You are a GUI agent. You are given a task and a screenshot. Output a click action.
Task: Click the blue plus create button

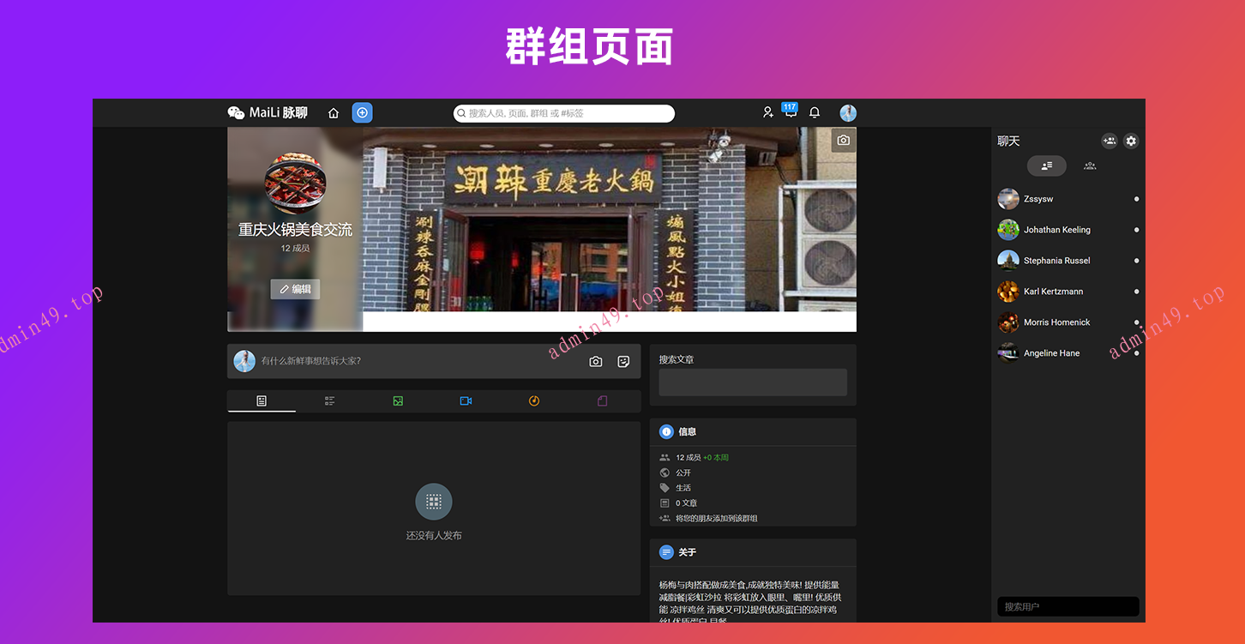click(x=362, y=113)
